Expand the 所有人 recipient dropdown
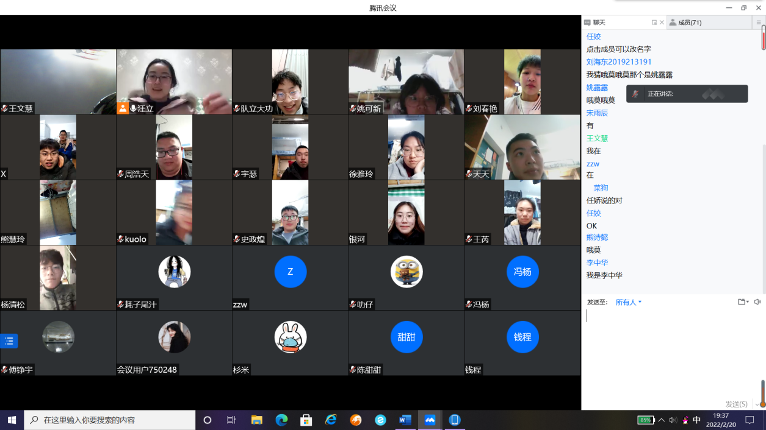 629,302
